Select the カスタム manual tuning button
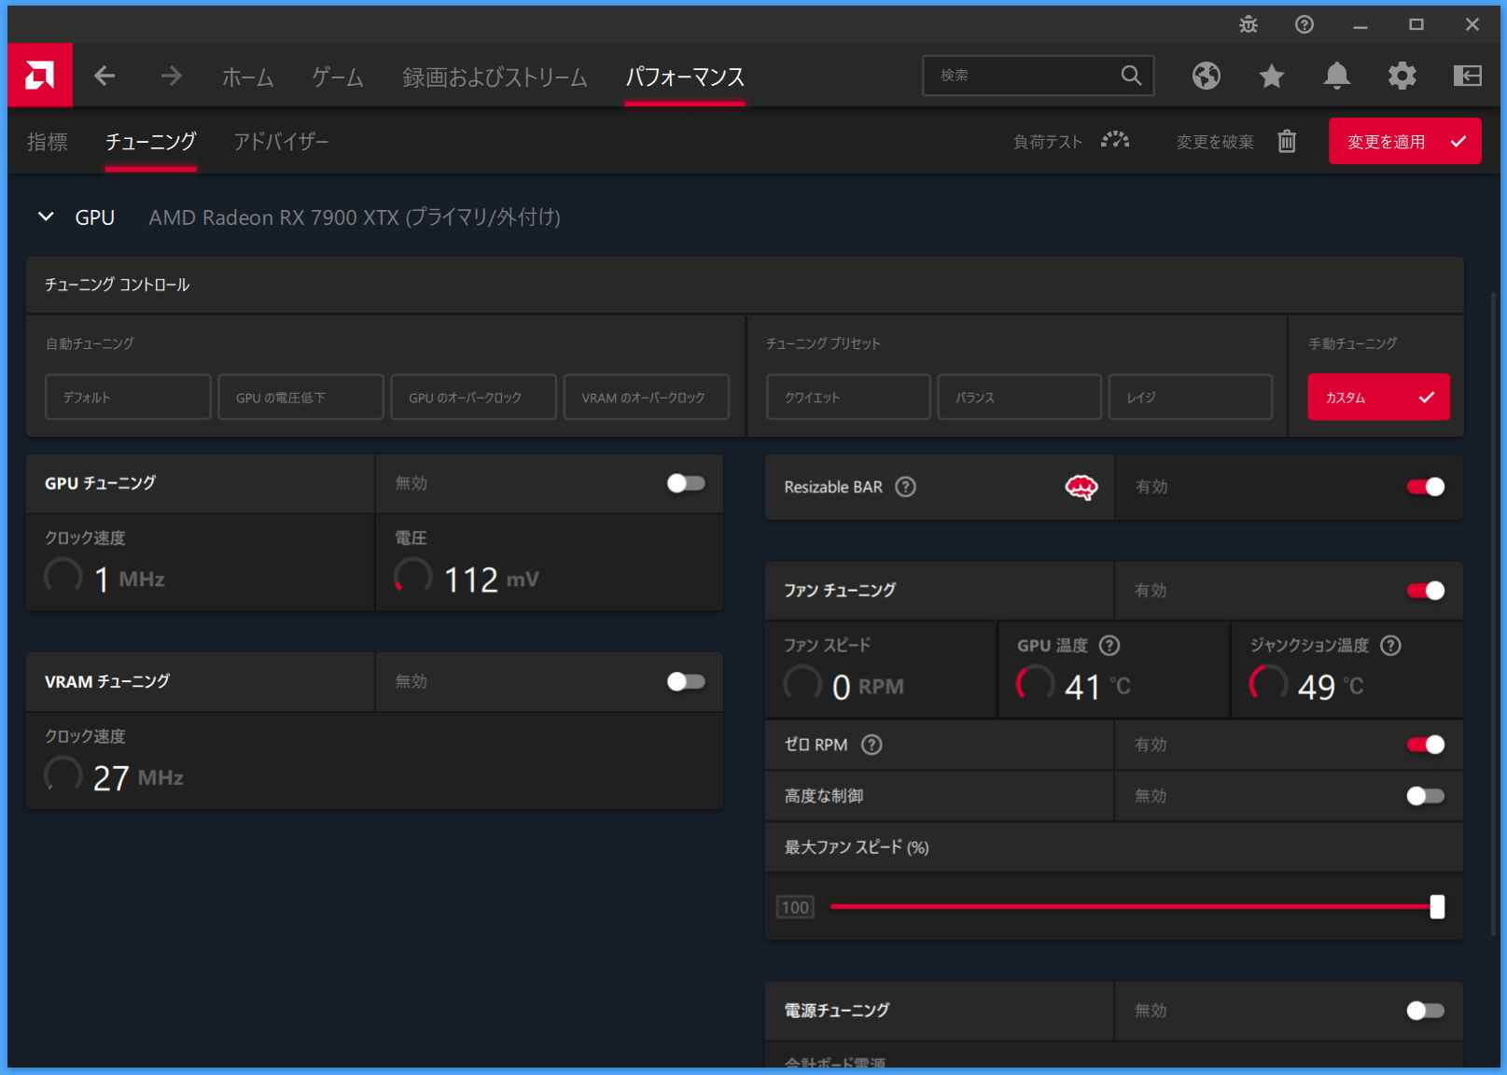The height and width of the screenshot is (1075, 1507). pyautogui.click(x=1378, y=398)
